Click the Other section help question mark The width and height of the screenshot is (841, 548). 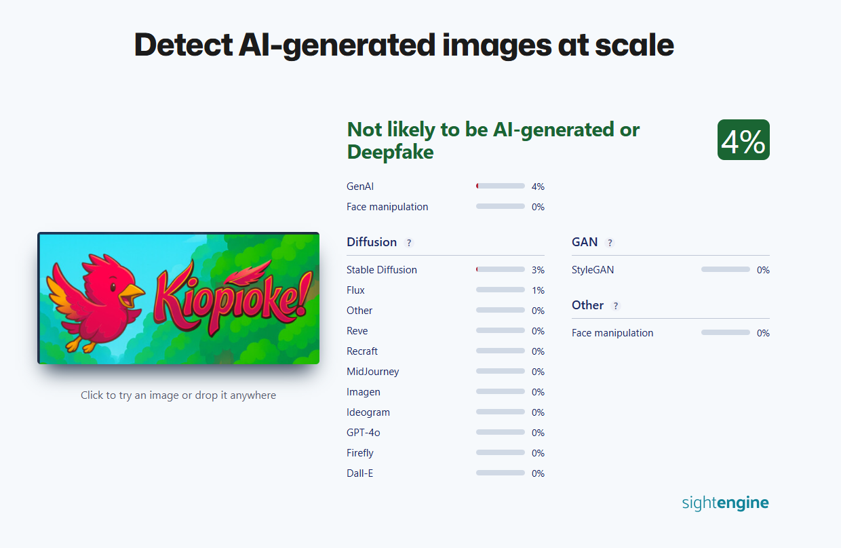point(616,306)
